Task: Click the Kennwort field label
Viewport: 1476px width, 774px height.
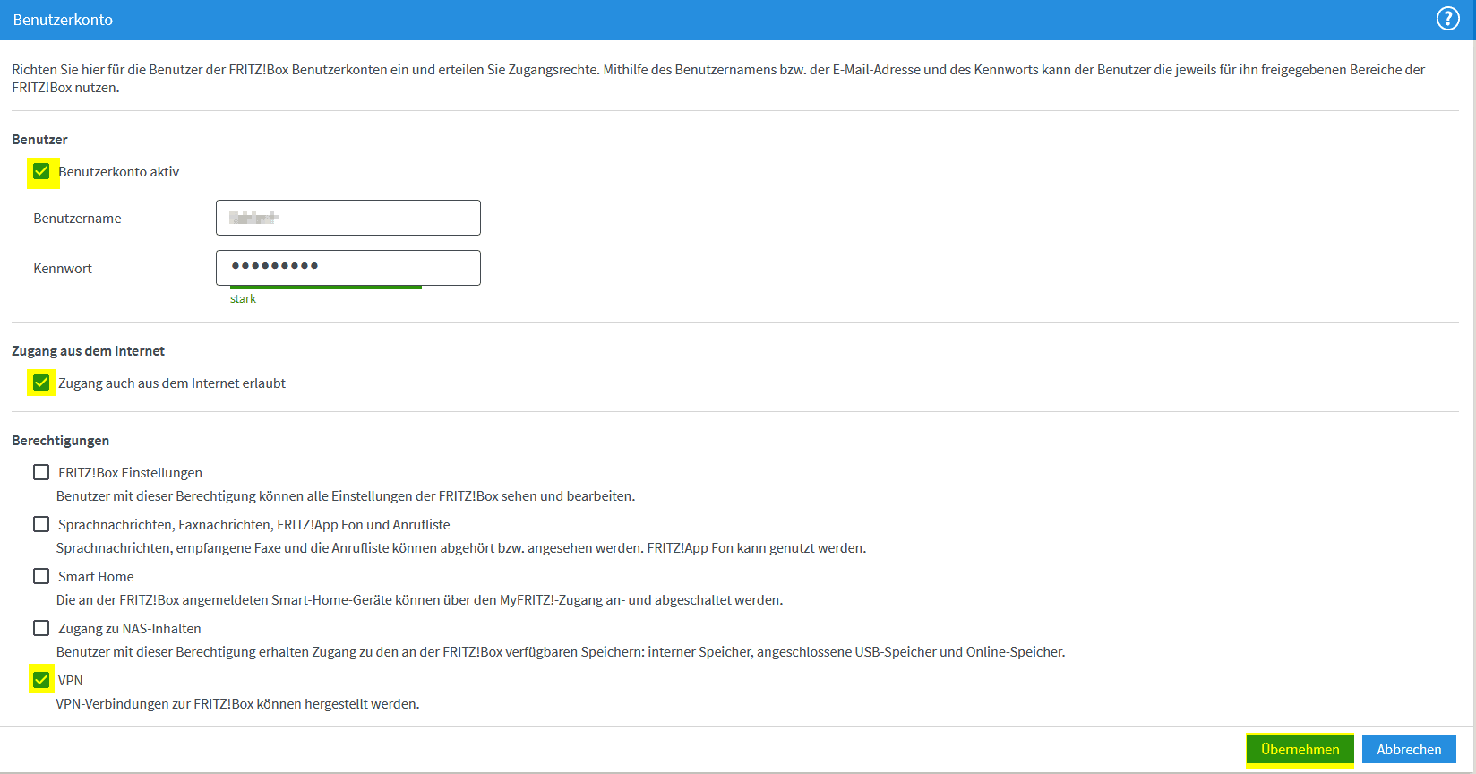Action: (63, 269)
